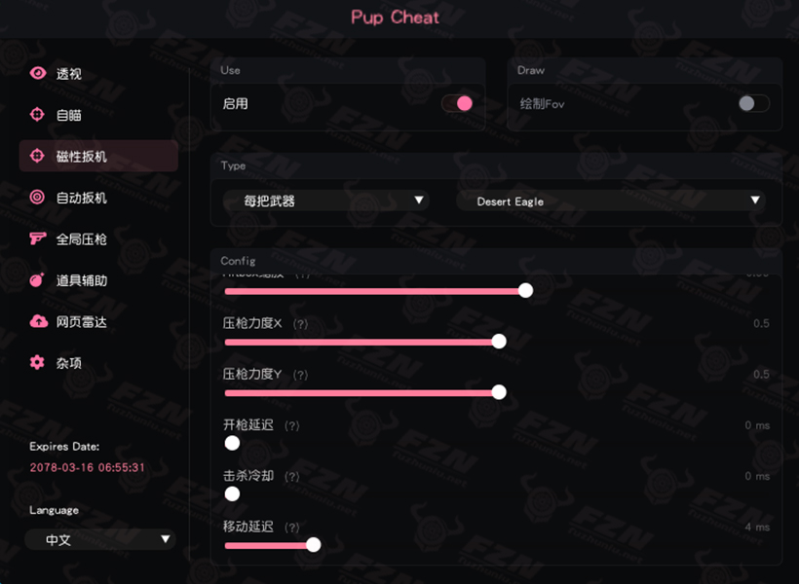Disable the 启用 toggle switch
The height and width of the screenshot is (584, 799).
pos(457,103)
